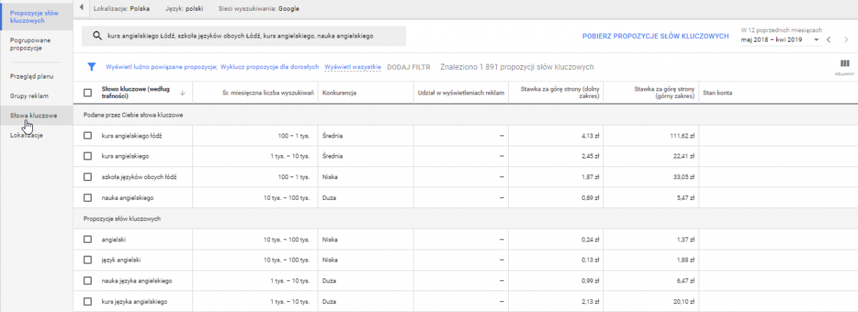858x312 pixels.
Task: Switch to Słowa kluczowe section
Action: 34,115
